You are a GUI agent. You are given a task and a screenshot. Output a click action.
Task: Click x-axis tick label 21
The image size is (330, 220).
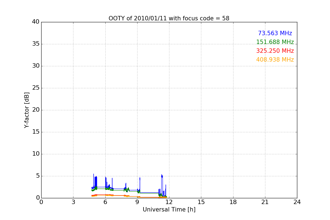(265, 202)
